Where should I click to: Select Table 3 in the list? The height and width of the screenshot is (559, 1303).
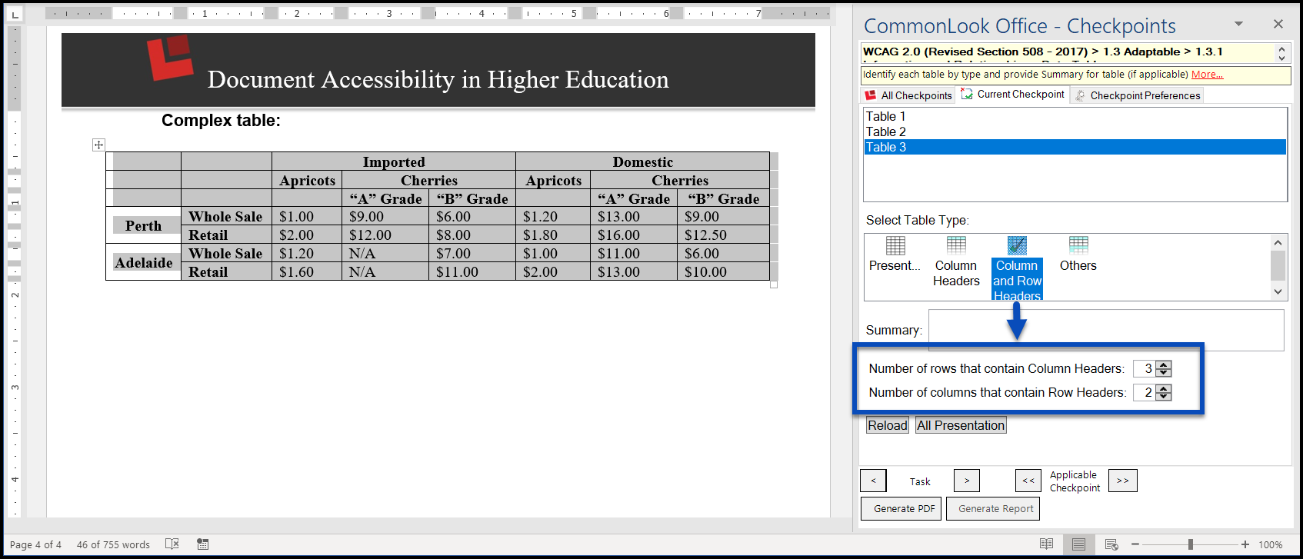click(x=1075, y=147)
